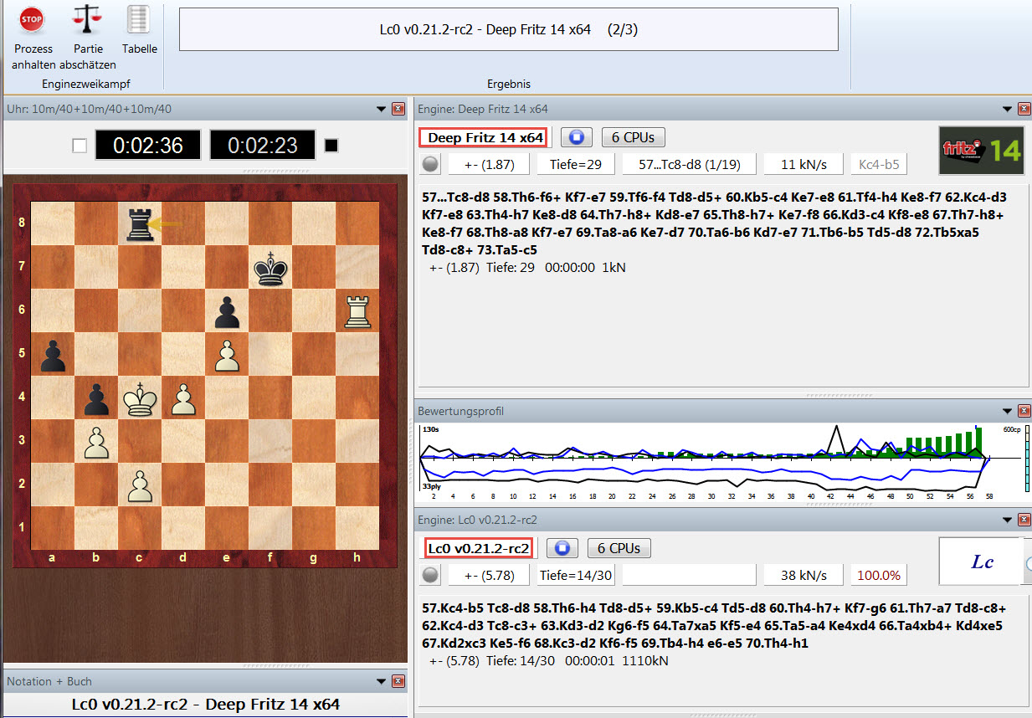Click the match result title box

point(509,29)
